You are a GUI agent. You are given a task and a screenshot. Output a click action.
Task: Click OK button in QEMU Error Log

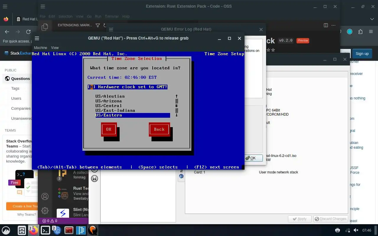click(x=253, y=158)
